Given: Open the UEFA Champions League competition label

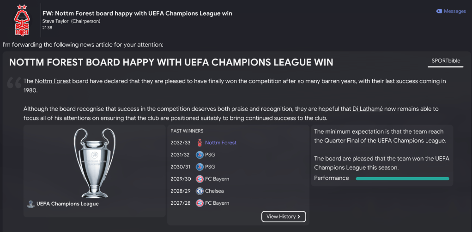Looking at the screenshot, I should (x=67, y=204).
